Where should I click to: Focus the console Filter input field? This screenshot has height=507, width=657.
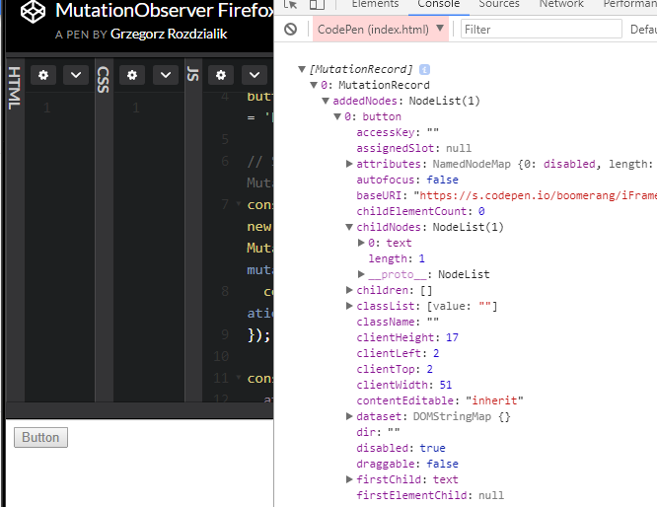542,30
